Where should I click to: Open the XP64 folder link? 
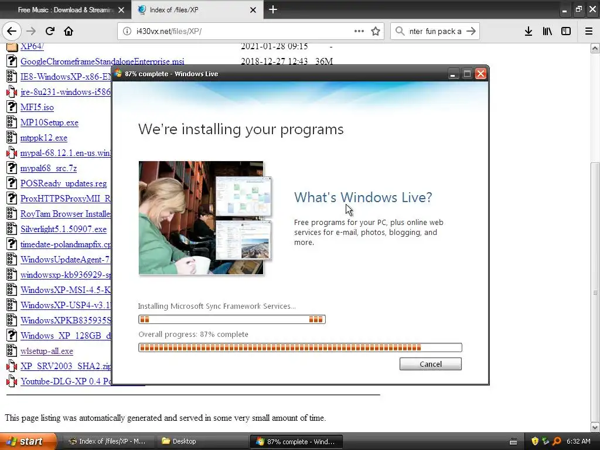click(32, 46)
